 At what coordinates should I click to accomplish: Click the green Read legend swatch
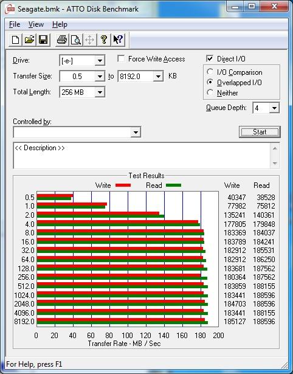coord(173,185)
